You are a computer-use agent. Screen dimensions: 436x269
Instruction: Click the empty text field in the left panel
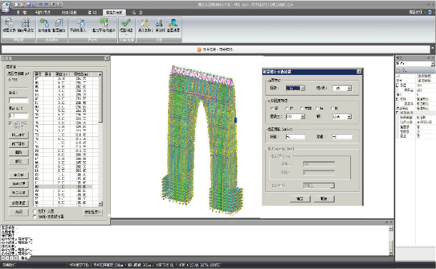pos(19,101)
